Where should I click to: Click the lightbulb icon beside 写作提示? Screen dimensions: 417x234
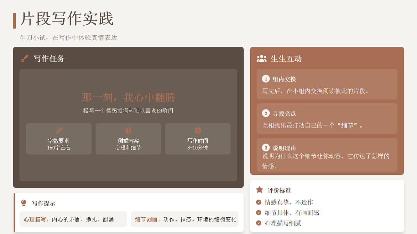pyautogui.click(x=24, y=203)
